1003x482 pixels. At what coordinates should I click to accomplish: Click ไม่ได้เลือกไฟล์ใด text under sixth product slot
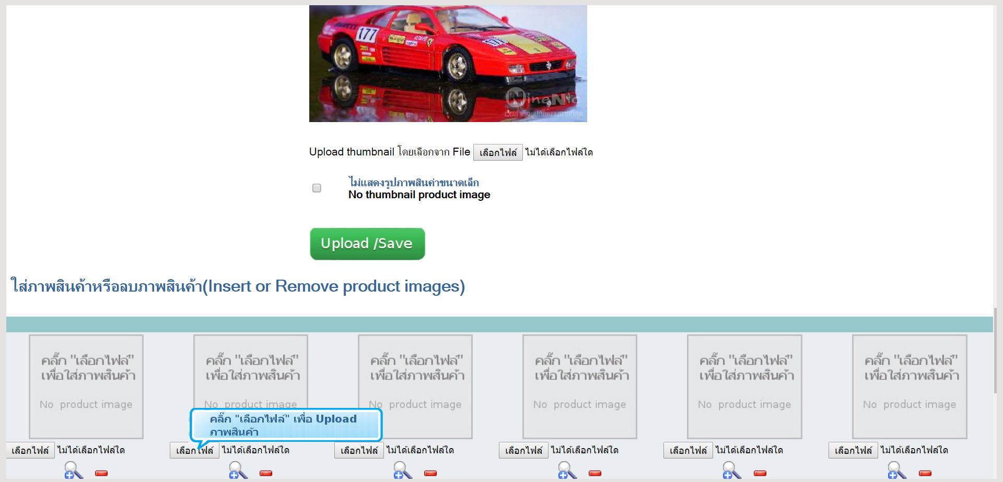coord(914,450)
